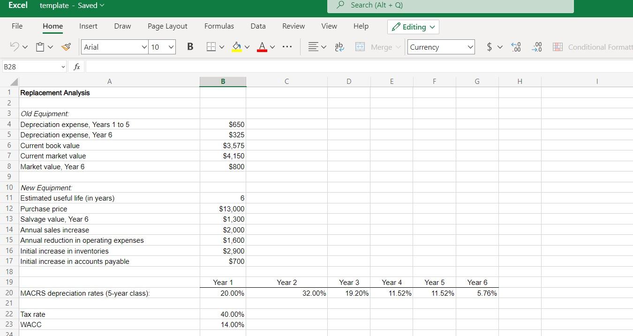Open the Review tab
633x336 pixels.
coord(294,26)
